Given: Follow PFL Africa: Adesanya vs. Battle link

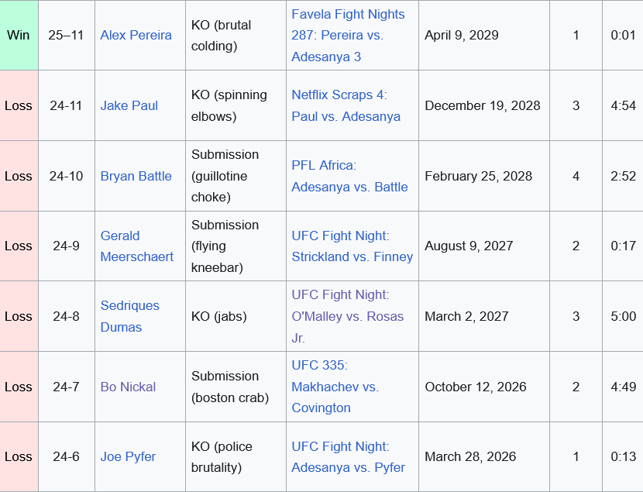Looking at the screenshot, I should [x=349, y=177].
